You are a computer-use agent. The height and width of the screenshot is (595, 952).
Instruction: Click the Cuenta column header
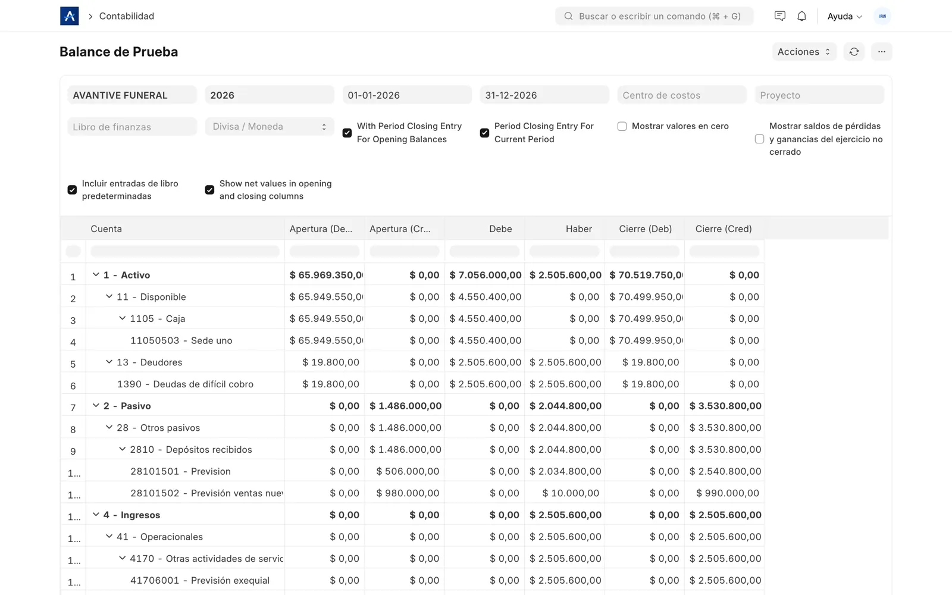click(x=185, y=228)
